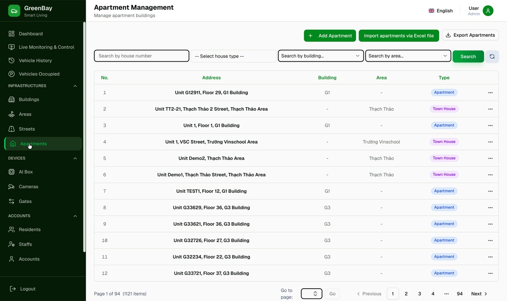Jump to last page 94

(x=460, y=294)
